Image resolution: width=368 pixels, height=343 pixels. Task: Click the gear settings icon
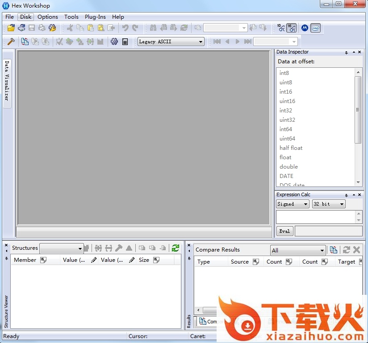tap(114, 41)
